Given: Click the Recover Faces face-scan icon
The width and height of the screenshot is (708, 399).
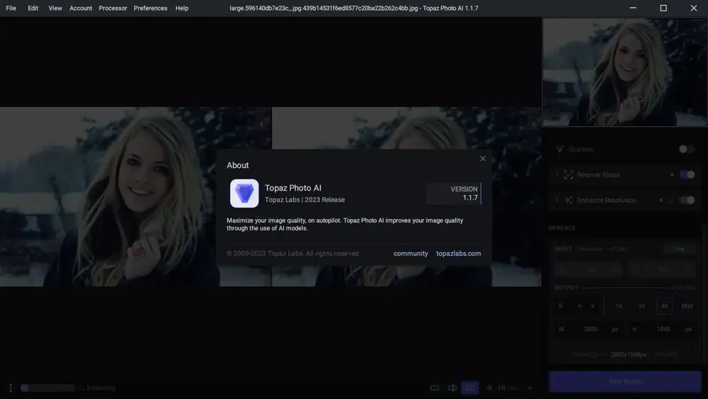Looking at the screenshot, I should [569, 174].
